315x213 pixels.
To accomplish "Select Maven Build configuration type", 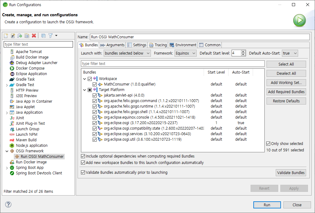I will pos(26,140).
